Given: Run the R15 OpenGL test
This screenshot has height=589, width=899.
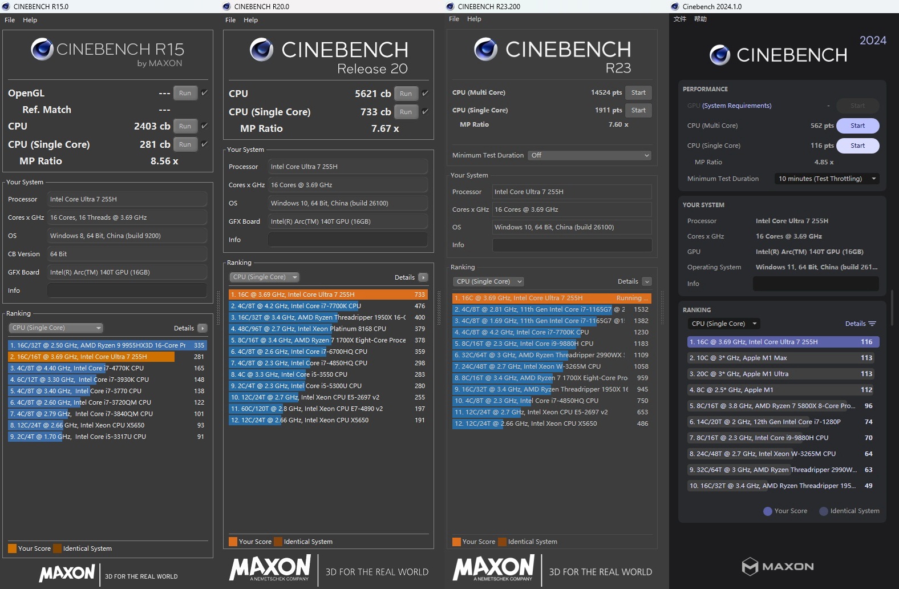Looking at the screenshot, I should pyautogui.click(x=185, y=93).
